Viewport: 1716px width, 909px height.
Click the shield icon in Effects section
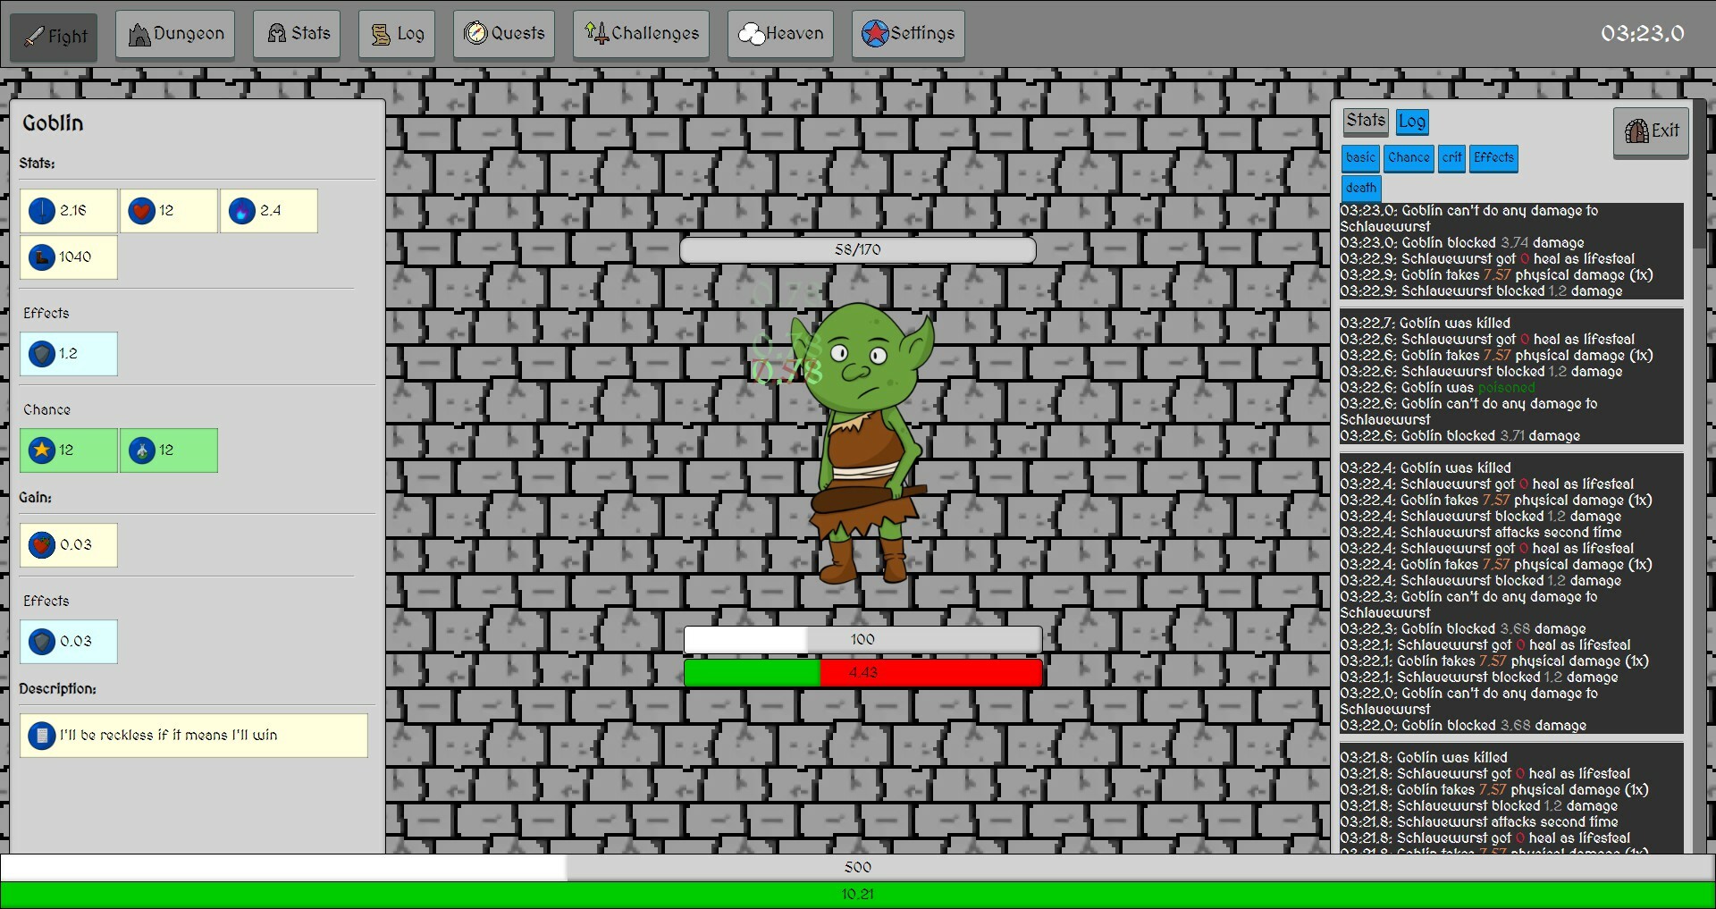coord(41,354)
